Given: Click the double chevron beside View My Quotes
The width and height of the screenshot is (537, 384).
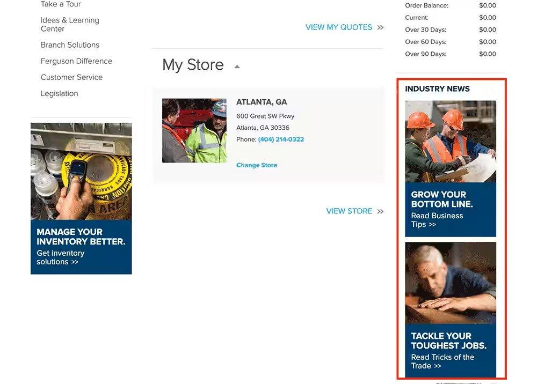Looking at the screenshot, I should (x=380, y=27).
